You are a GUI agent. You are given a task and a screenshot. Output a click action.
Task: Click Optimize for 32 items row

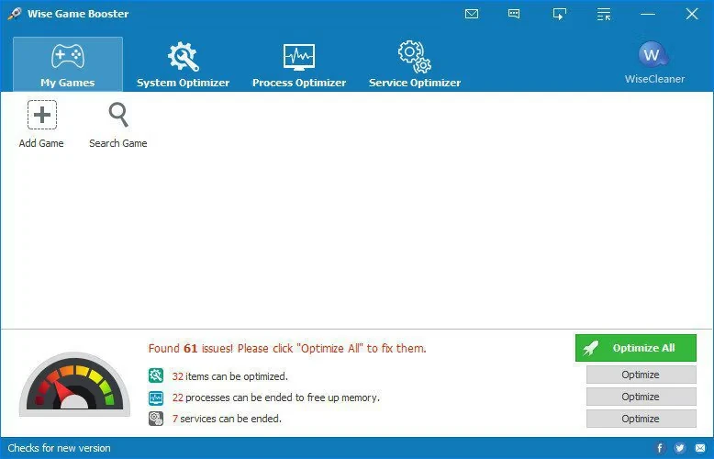click(x=641, y=375)
